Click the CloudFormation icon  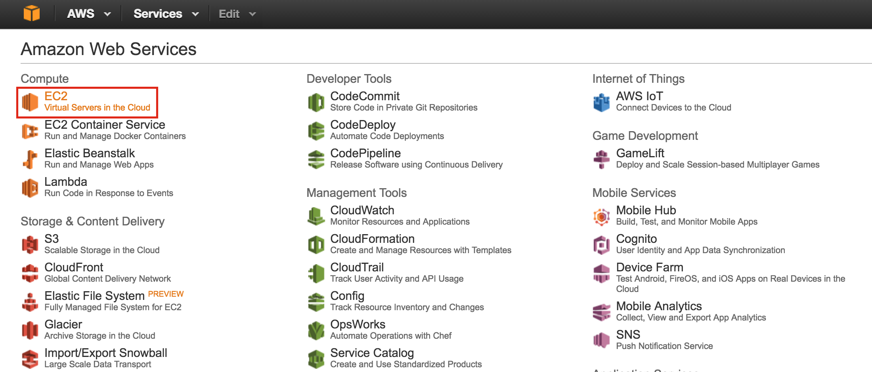(x=316, y=245)
